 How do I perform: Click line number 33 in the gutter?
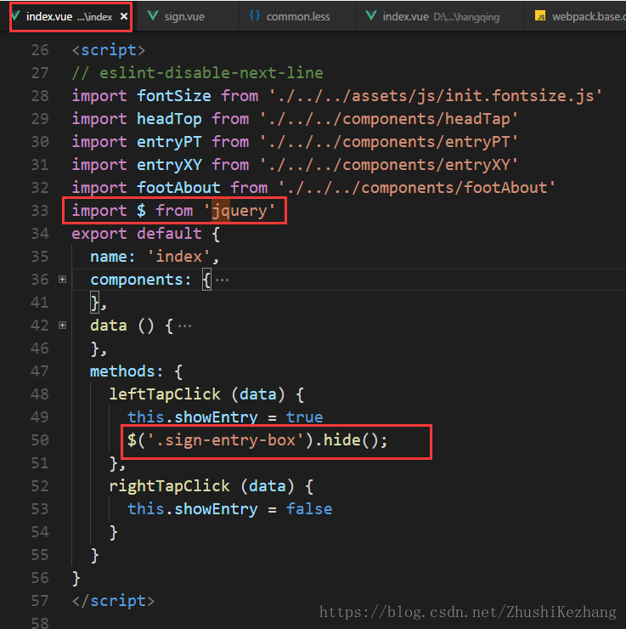point(39,211)
